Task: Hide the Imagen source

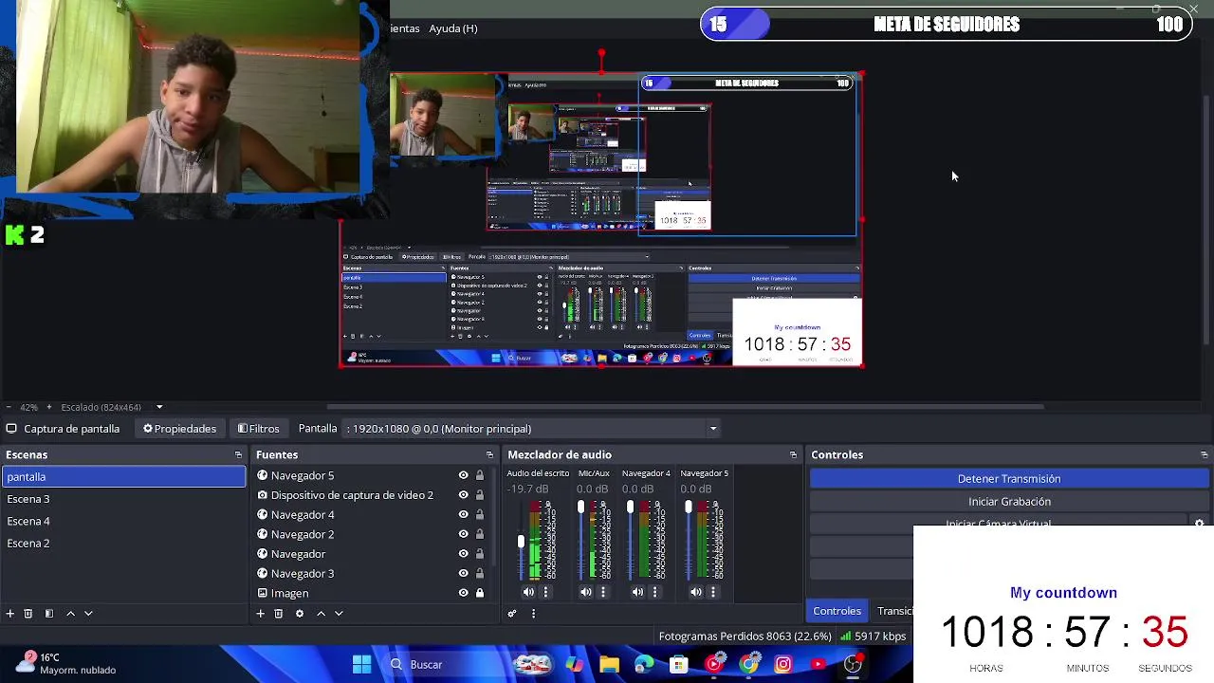Action: 463,593
